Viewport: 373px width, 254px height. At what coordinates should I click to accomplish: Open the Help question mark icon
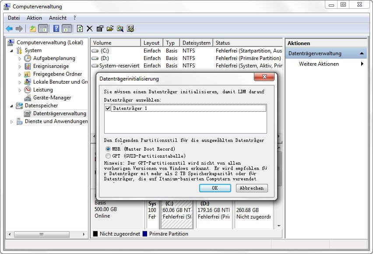pos(56,28)
